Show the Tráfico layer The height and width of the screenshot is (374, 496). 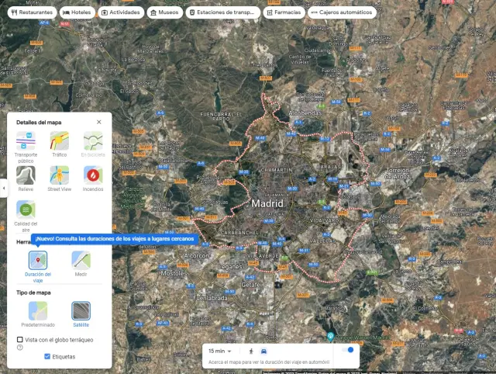pyautogui.click(x=60, y=141)
